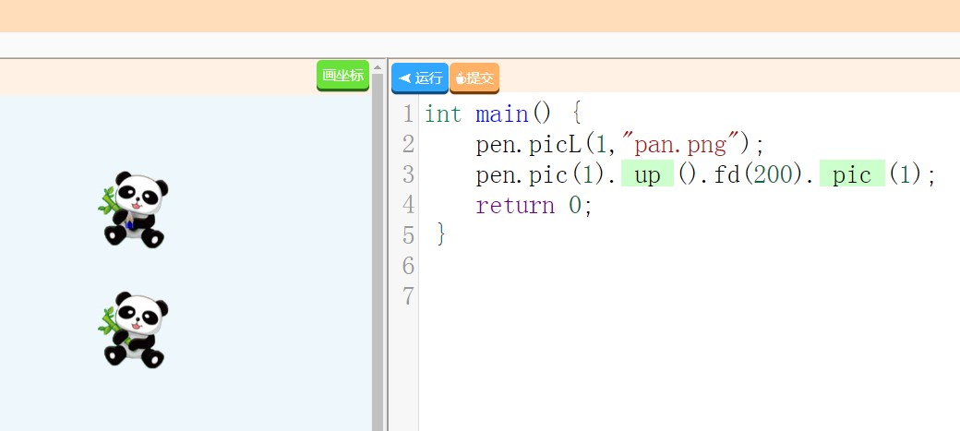Click the upper panda image on canvas
The image size is (960, 431).
134,209
